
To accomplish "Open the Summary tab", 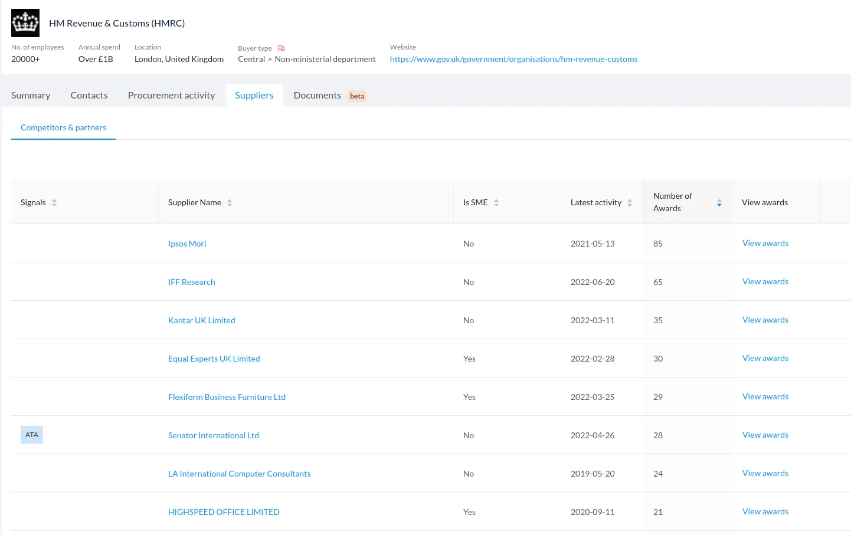I will pos(31,95).
